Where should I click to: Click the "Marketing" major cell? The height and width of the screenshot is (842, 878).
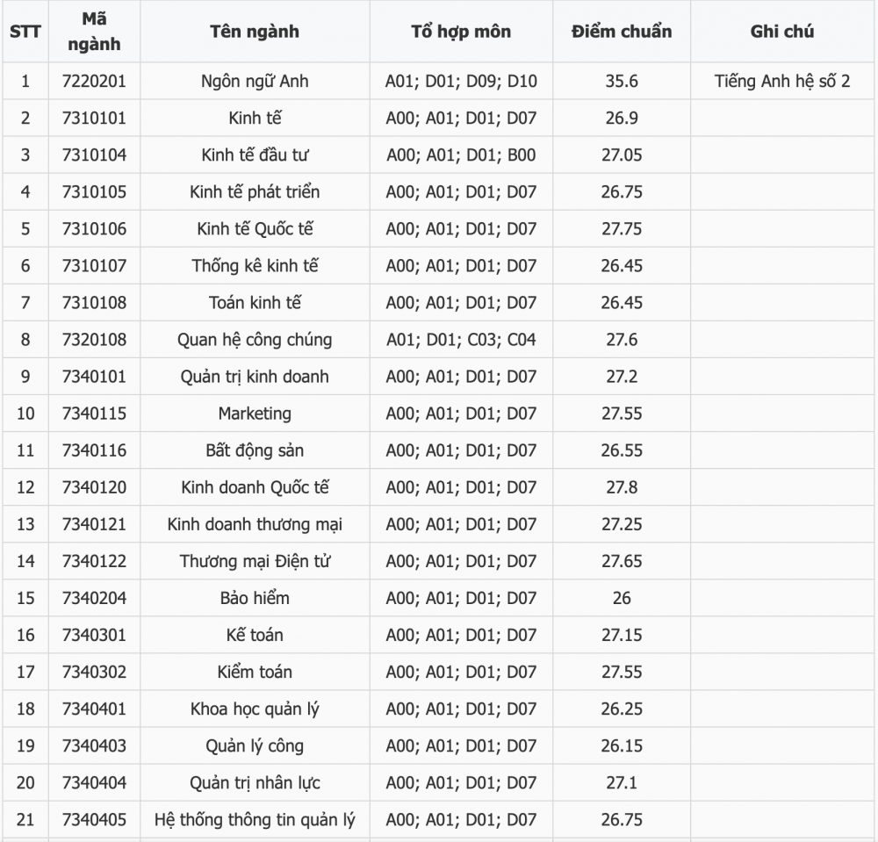coord(255,414)
